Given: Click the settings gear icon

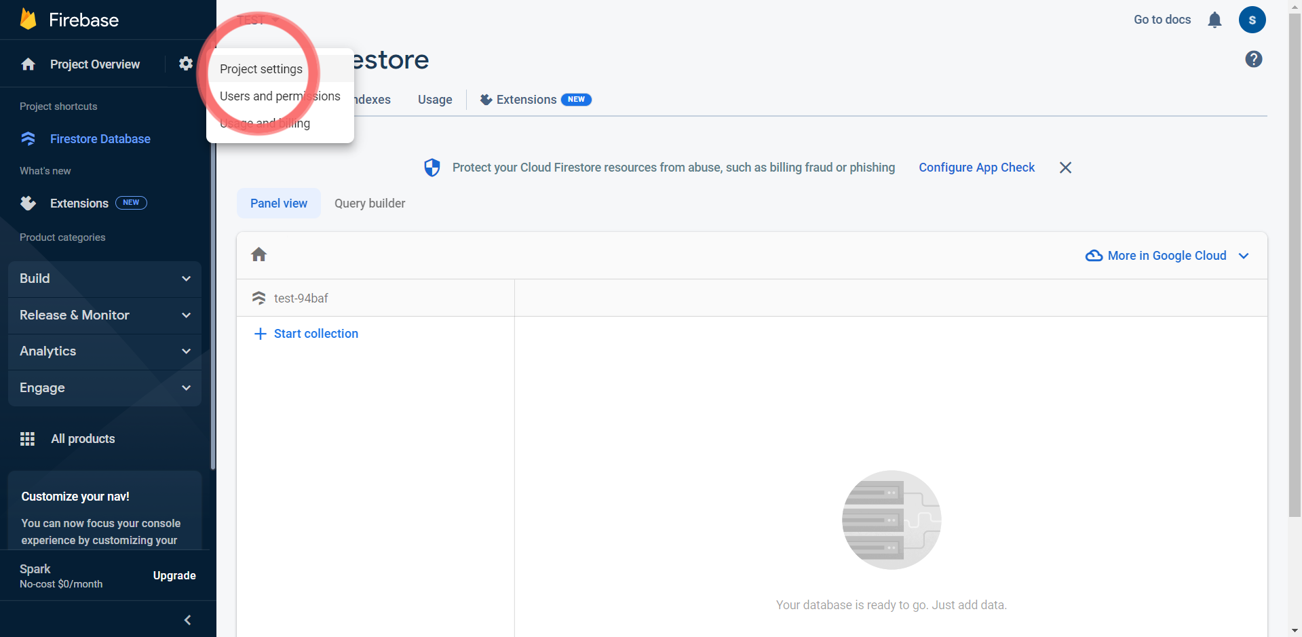Looking at the screenshot, I should tap(186, 64).
